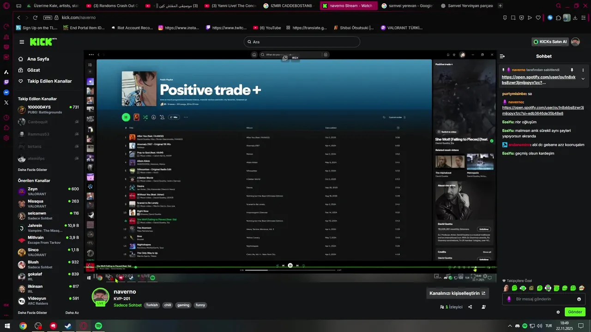
Task: Click the Gönder send button
Action: tap(575, 312)
